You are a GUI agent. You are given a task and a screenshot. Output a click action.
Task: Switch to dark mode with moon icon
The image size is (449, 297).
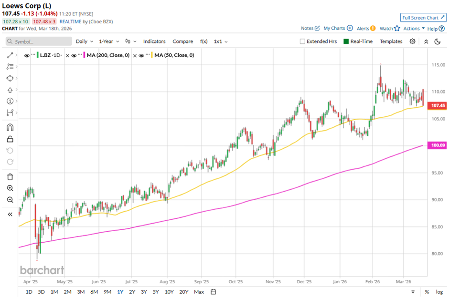(x=437, y=41)
